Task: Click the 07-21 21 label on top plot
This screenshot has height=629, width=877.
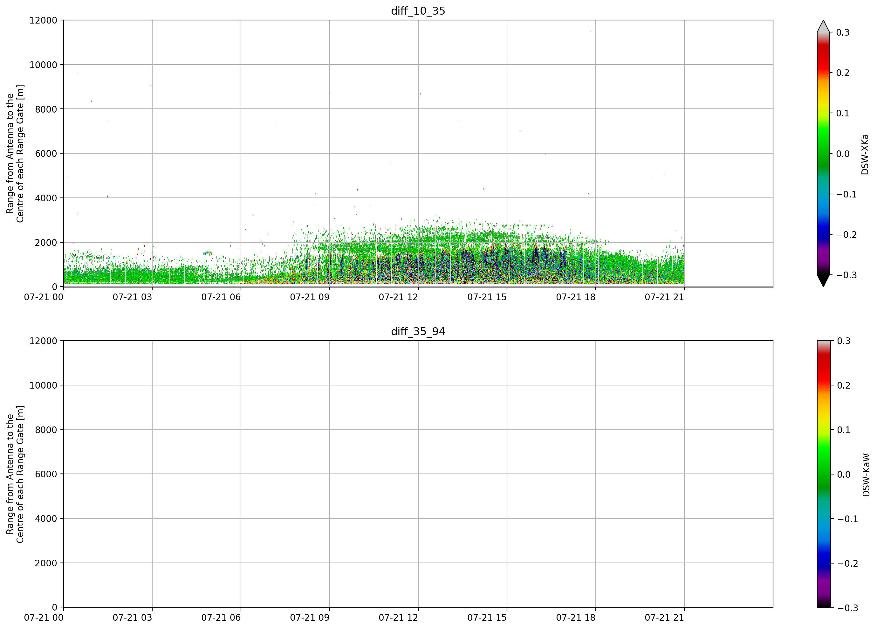Action: coord(664,297)
